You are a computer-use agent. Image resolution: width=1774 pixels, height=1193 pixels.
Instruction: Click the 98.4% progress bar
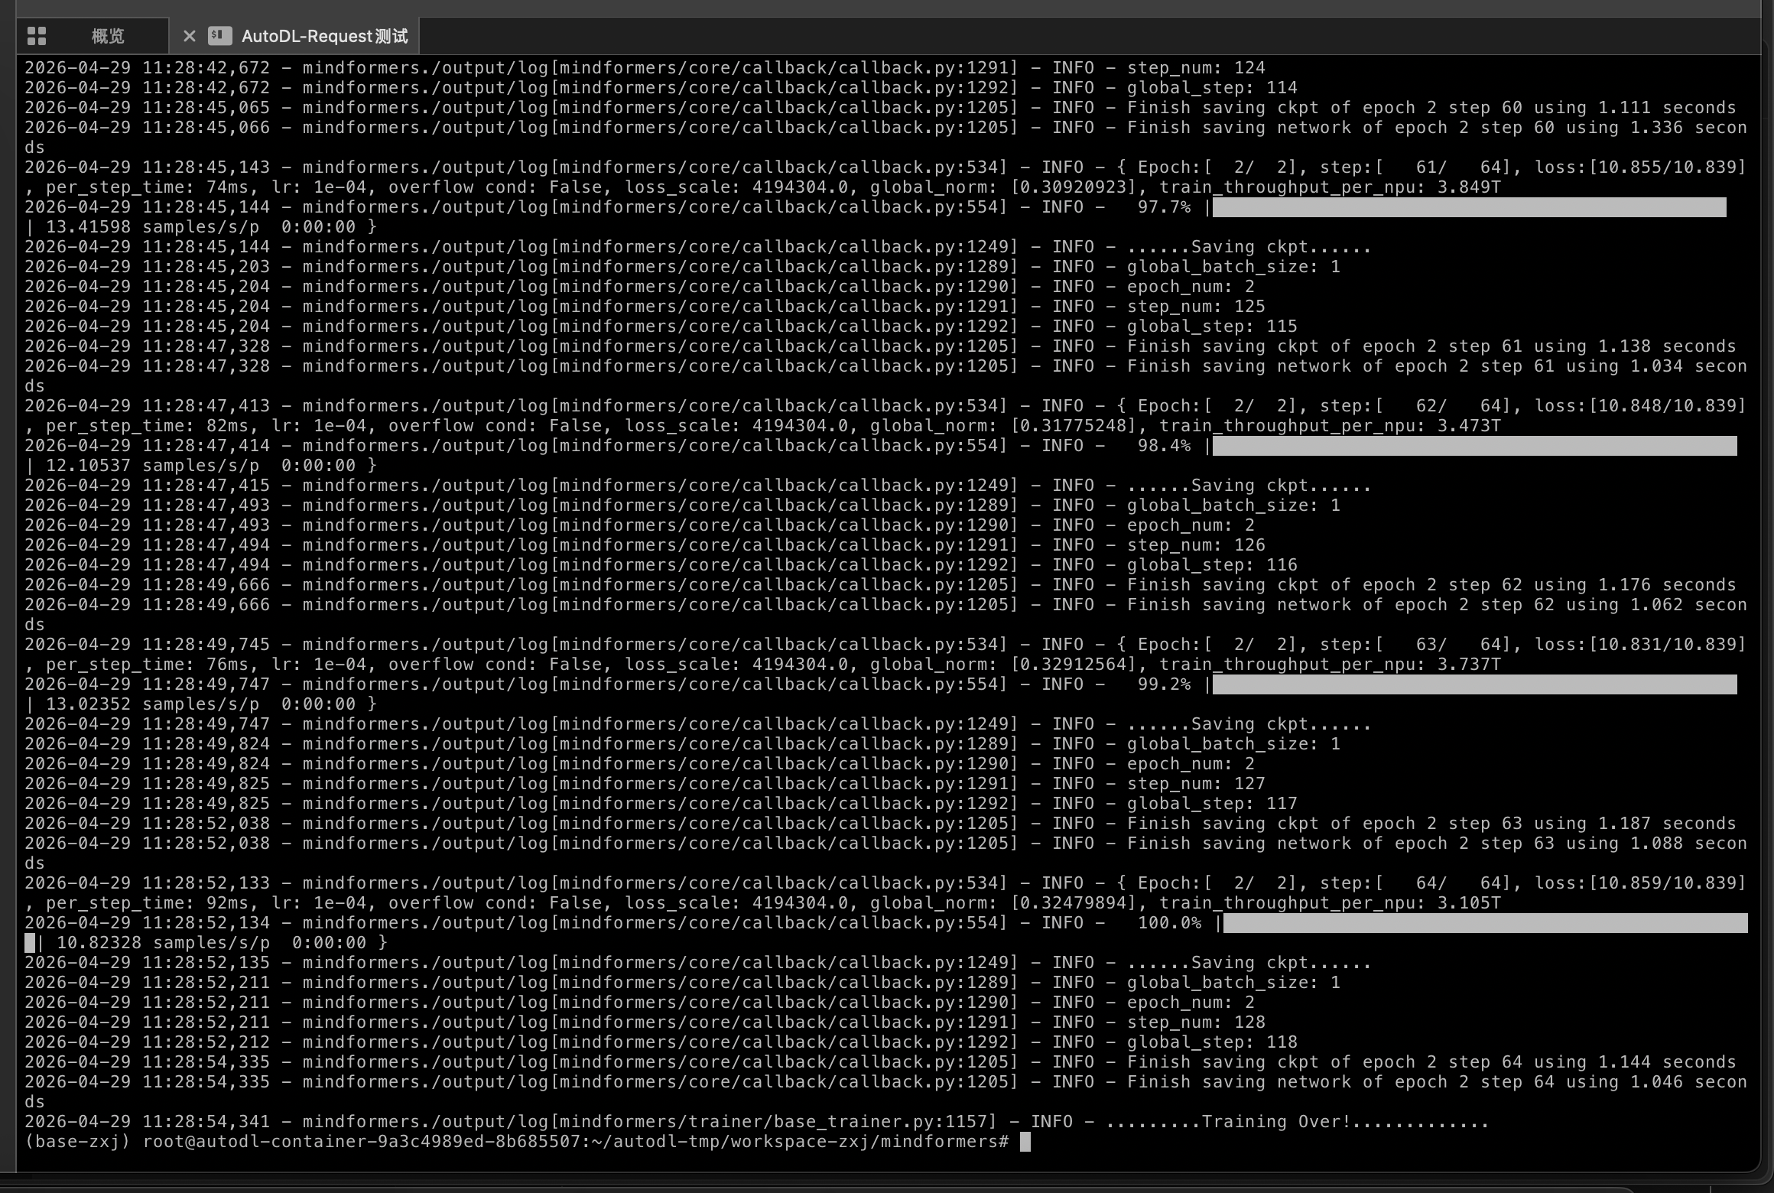(1474, 446)
